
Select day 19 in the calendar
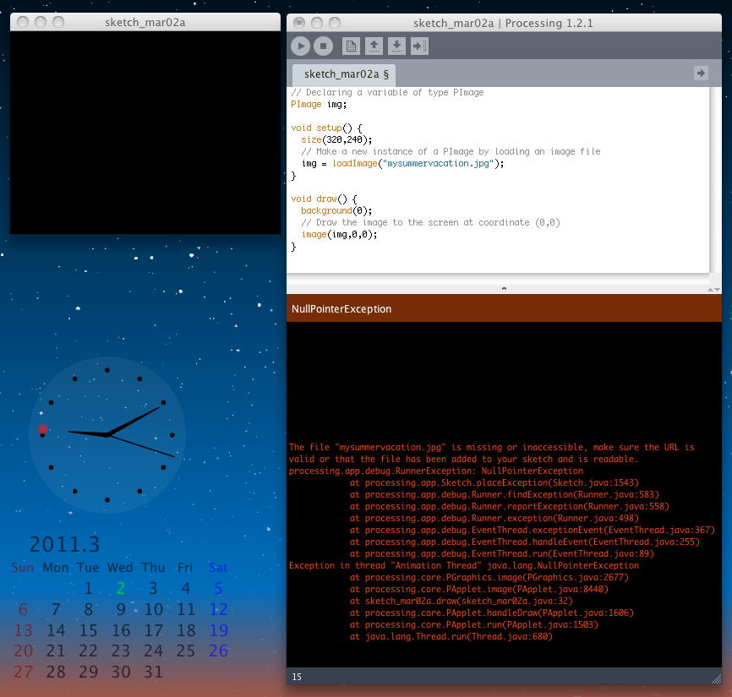[218, 630]
